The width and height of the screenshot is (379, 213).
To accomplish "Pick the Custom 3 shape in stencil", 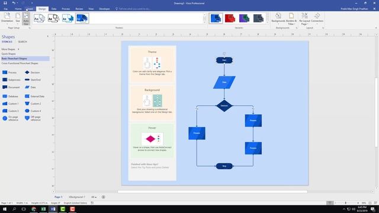I will click(11, 111).
